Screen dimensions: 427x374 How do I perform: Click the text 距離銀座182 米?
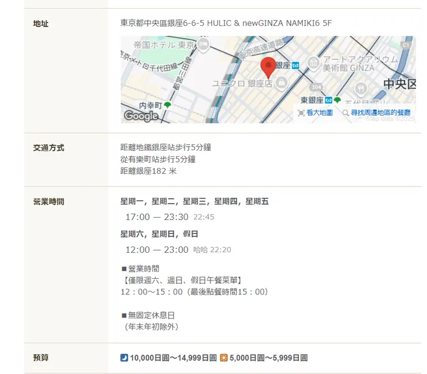148,171
